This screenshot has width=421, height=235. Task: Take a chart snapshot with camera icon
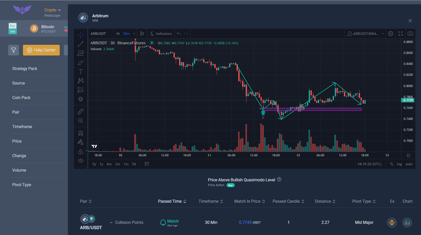point(410,34)
